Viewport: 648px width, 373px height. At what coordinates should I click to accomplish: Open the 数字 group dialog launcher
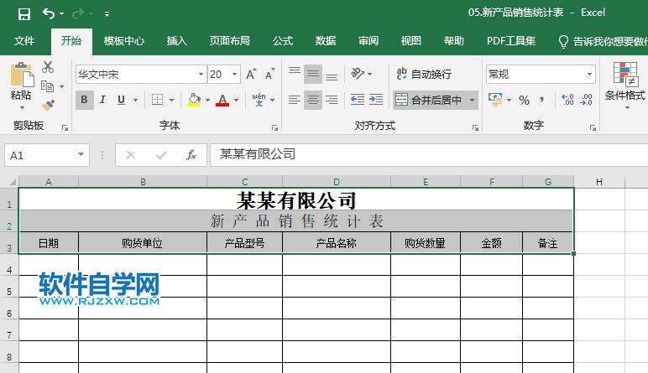[x=593, y=128]
